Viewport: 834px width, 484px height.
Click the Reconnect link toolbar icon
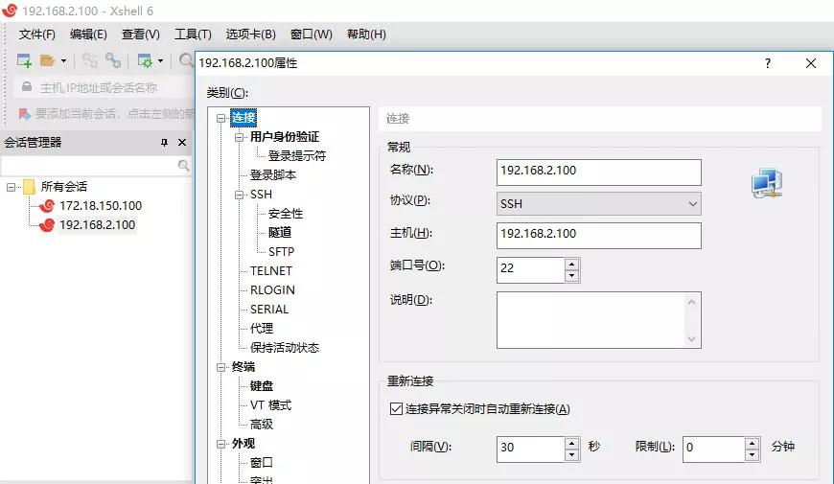point(113,60)
